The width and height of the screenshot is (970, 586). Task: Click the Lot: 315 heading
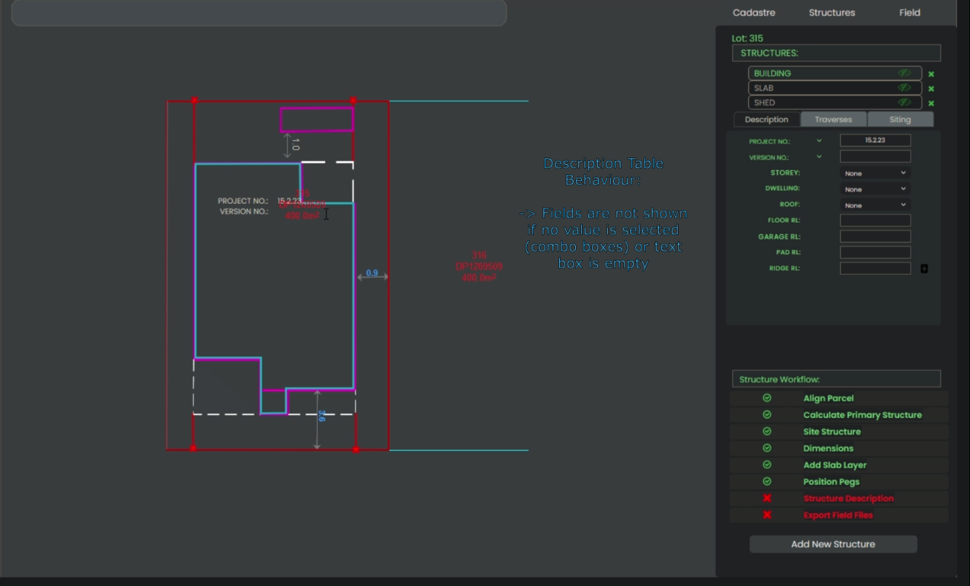coord(747,38)
